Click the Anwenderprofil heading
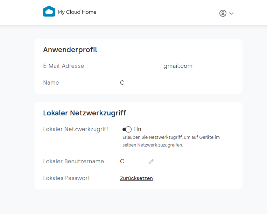This screenshot has height=214, width=267. pos(70,50)
